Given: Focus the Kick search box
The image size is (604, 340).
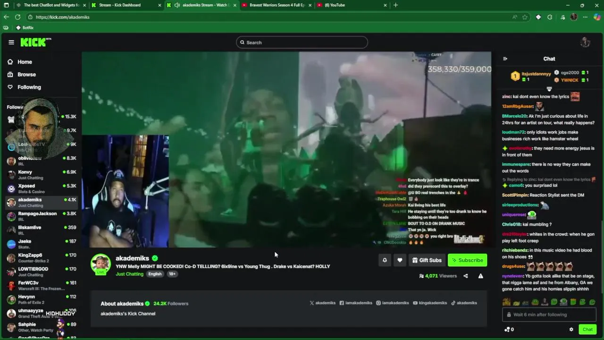Looking at the screenshot, I should [302, 42].
